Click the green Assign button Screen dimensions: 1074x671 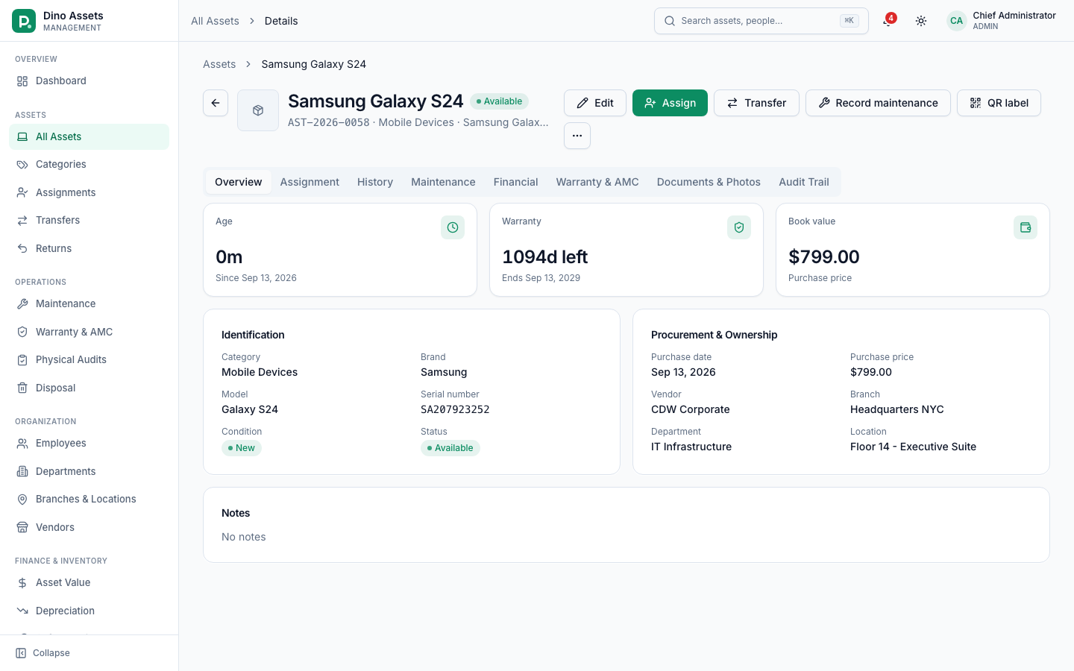tap(670, 103)
